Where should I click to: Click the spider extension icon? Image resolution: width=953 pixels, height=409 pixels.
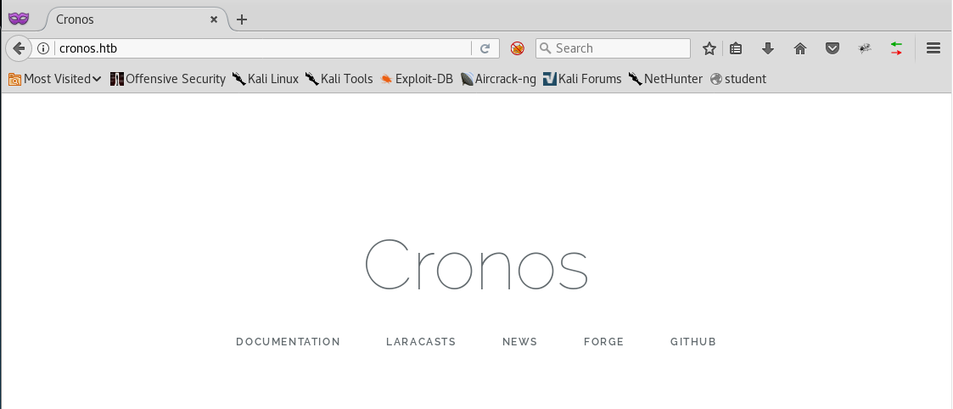[865, 48]
